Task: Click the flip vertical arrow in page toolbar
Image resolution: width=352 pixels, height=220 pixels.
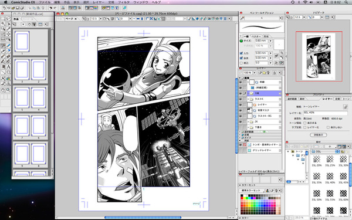Action: coord(142,19)
